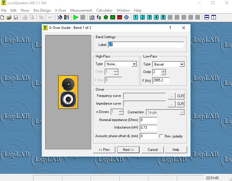Screen dimensions: 232x181
Task: Open the Calculator menu
Action: pyautogui.click(x=104, y=10)
